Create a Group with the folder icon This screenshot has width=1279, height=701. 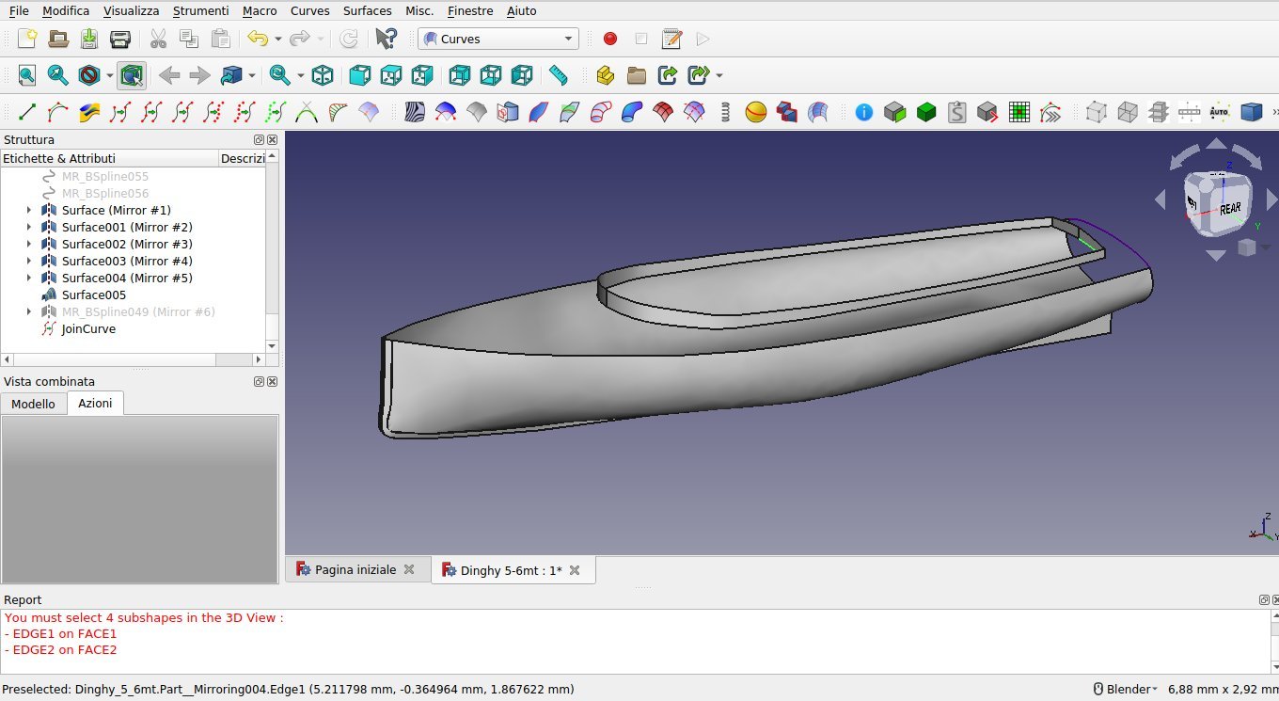(637, 75)
